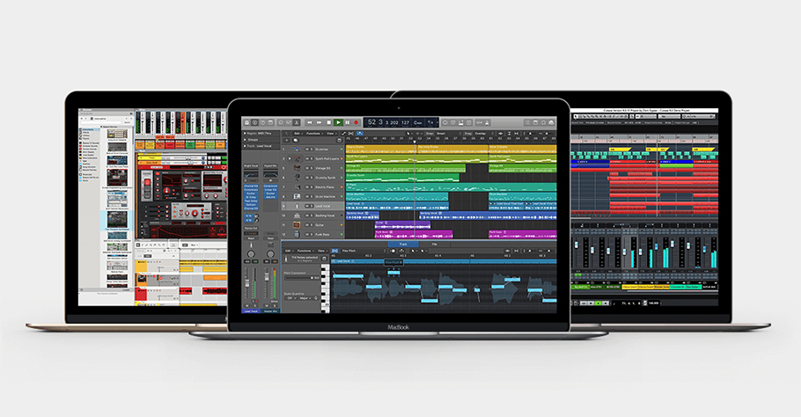Screen dimensions: 801x417
Task: Switch to the editor's Track tab
Action: click(403, 244)
